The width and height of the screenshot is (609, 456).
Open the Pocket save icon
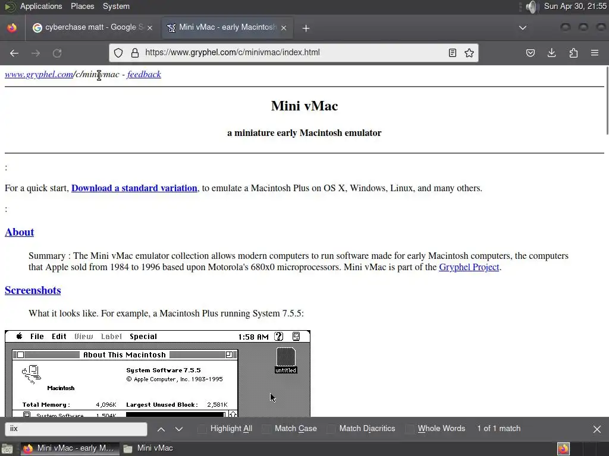[x=530, y=53]
